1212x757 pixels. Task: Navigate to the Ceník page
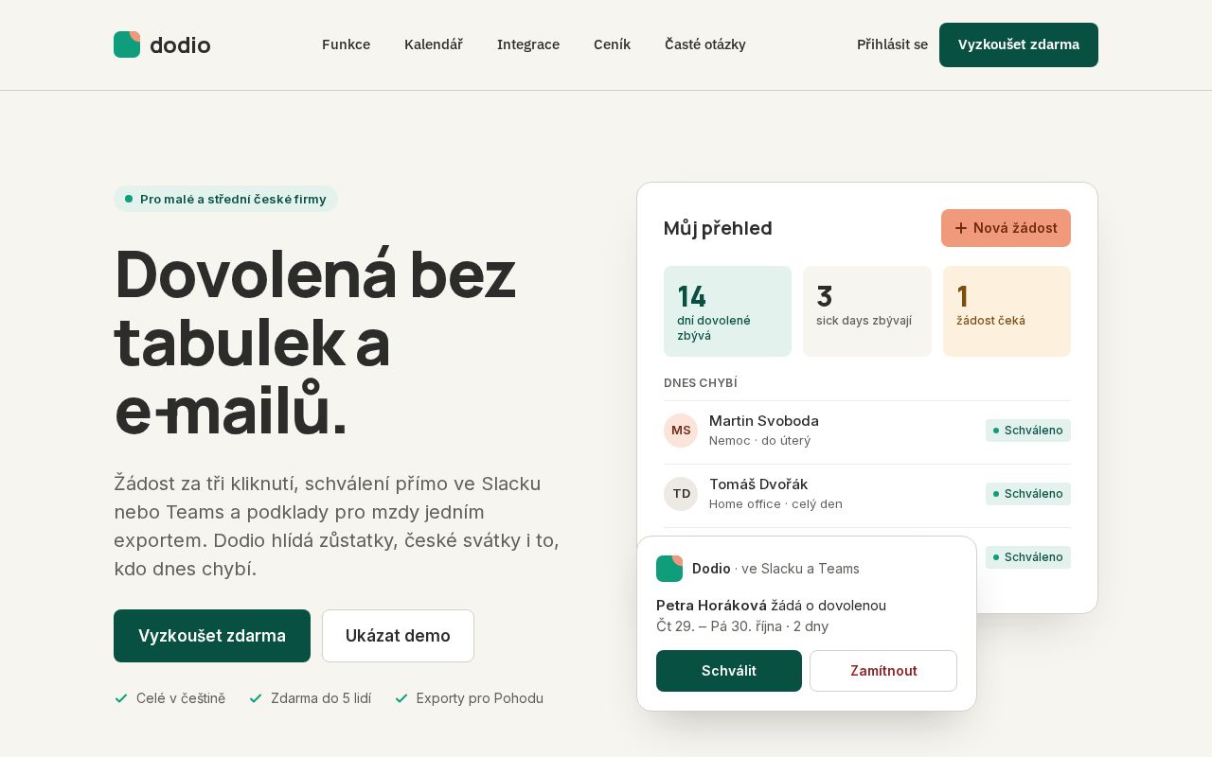tap(612, 44)
